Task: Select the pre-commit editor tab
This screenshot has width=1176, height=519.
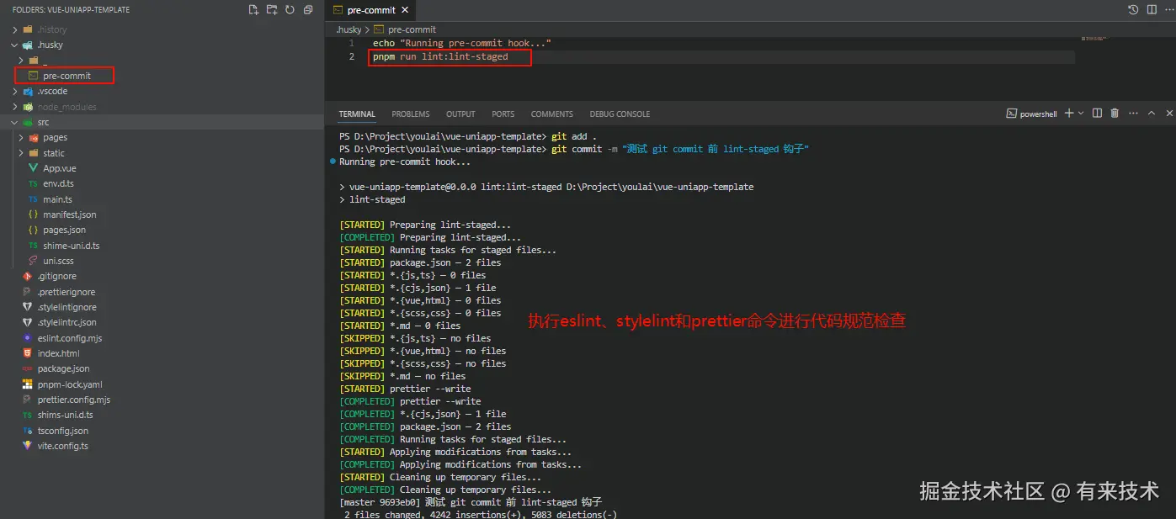Action: [x=370, y=10]
